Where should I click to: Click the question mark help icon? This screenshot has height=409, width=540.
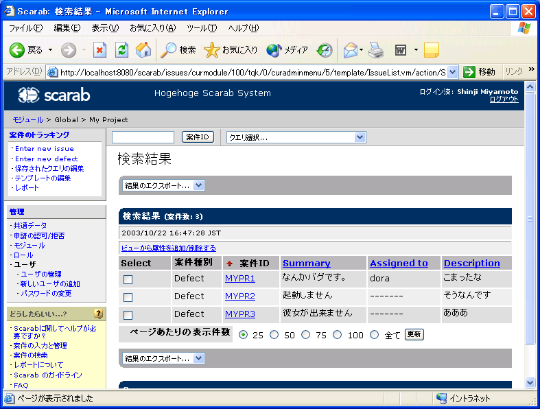pos(99,314)
